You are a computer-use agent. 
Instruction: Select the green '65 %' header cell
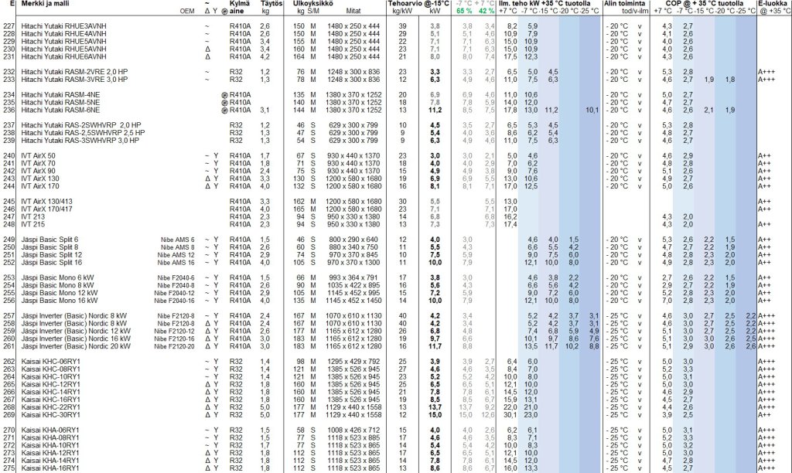[x=464, y=11]
